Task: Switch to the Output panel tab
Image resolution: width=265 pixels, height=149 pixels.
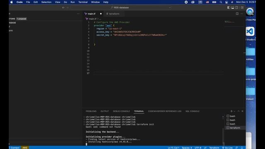Action: coord(105,111)
